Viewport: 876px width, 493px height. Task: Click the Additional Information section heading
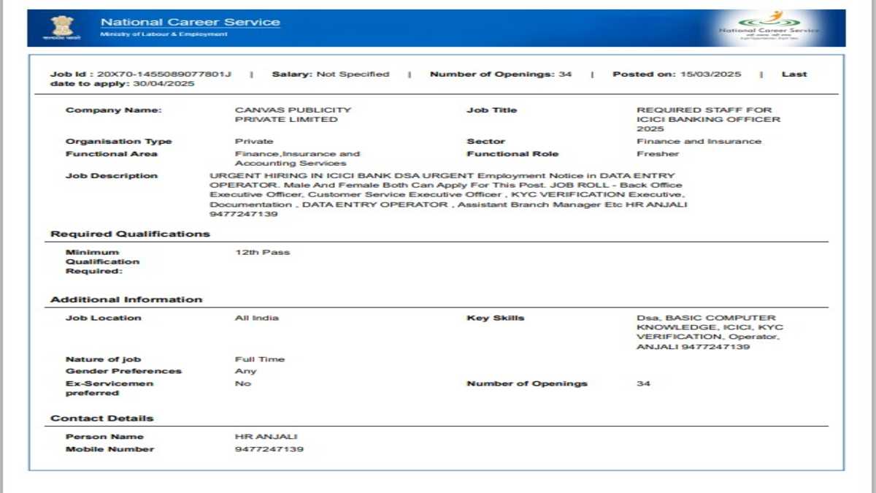[x=126, y=300]
